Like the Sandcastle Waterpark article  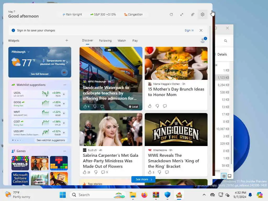(85, 107)
